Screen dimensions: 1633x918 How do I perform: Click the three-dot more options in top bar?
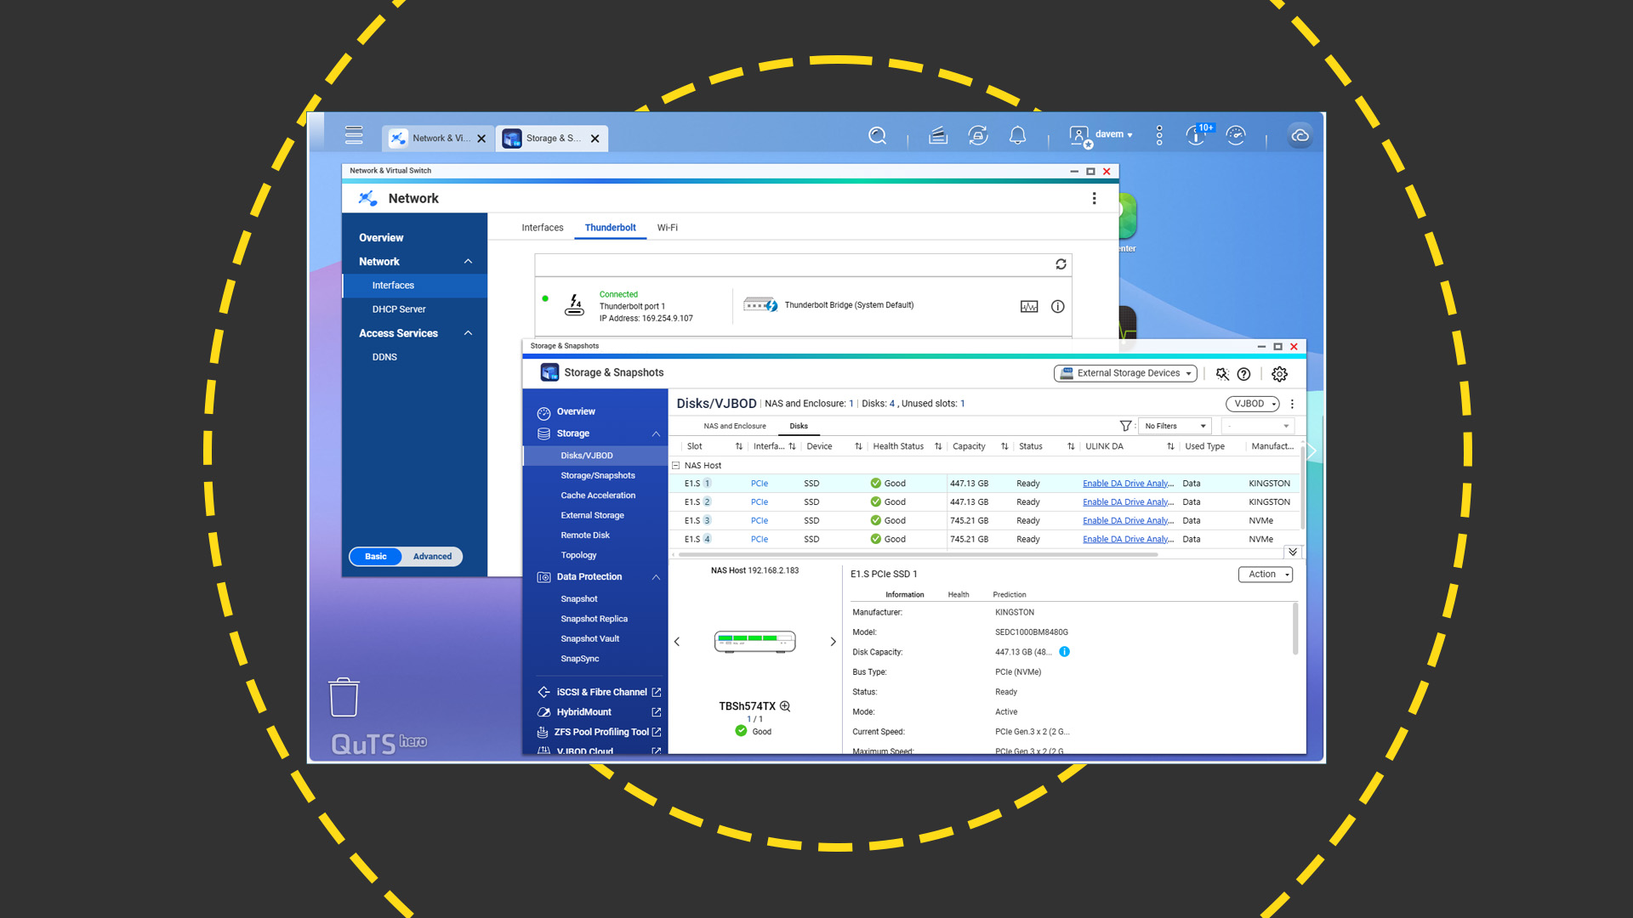coord(1159,135)
